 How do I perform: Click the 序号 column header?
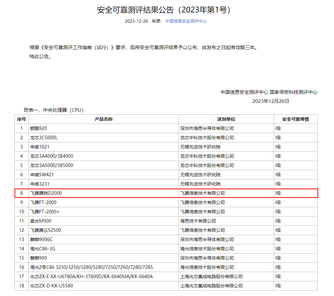pos(21,119)
